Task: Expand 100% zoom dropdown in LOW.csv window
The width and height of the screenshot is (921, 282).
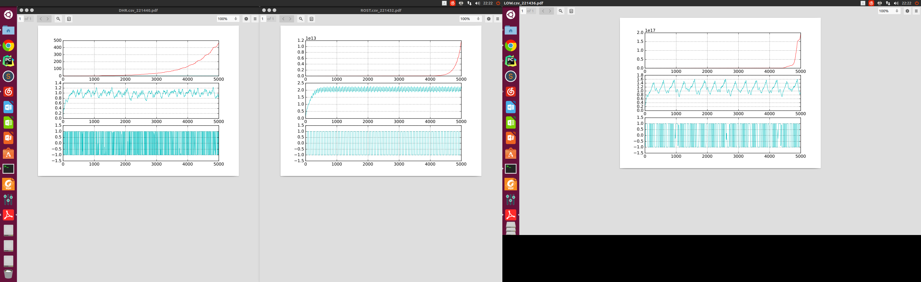Action: pos(889,11)
